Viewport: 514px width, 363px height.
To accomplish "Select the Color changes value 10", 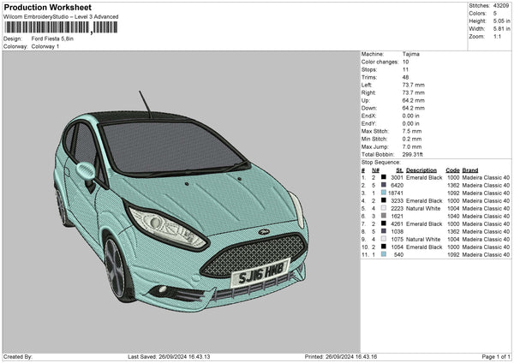I will pos(405,62).
